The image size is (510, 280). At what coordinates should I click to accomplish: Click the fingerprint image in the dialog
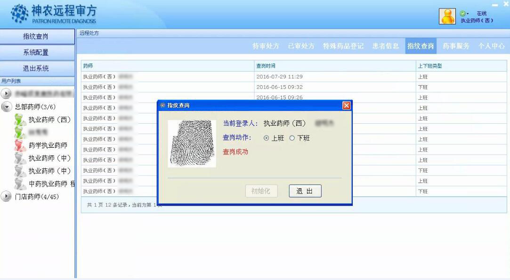point(192,144)
